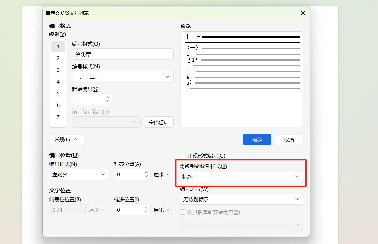Close the 自定义多级编号列表 dialog
Image resolution: width=378 pixels, height=244 pixels.
coord(303,13)
